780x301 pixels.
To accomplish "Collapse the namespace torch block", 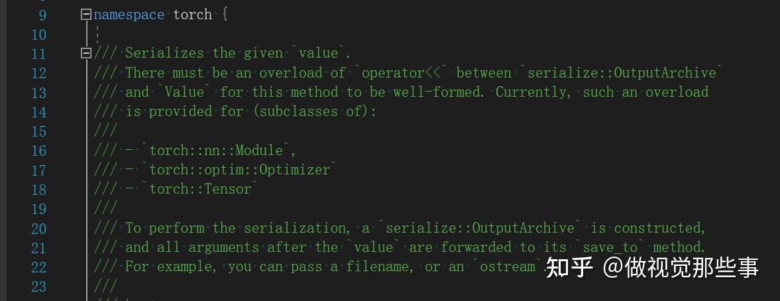I will point(85,15).
